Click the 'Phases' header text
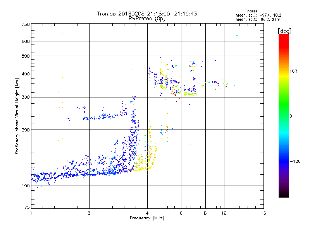The image size is (310, 232). pos(251,11)
